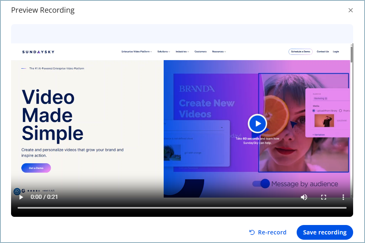Image resolution: width=365 pixels, height=243 pixels.
Task: Expand the Variation section
Action: tap(319, 135)
